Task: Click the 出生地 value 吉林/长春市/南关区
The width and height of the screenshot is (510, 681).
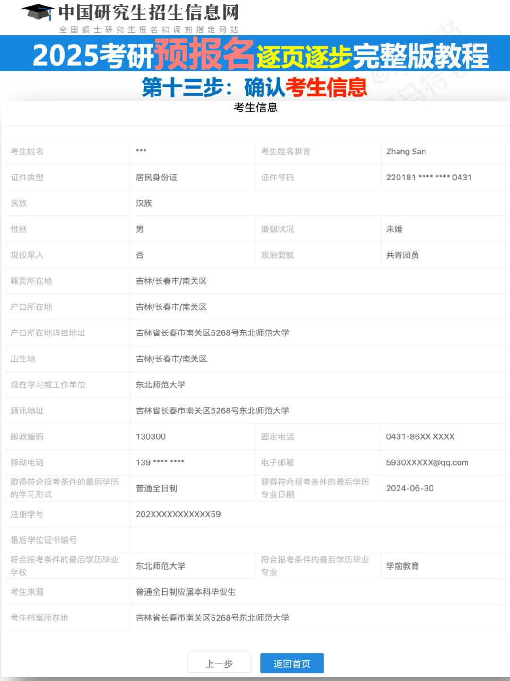Action: coord(171,359)
